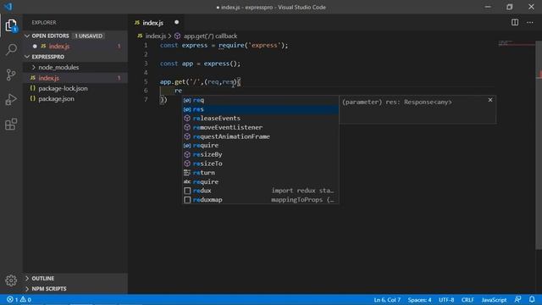The height and width of the screenshot is (305, 542).
Task: Click the index.js breadcrumb
Action: point(152,36)
